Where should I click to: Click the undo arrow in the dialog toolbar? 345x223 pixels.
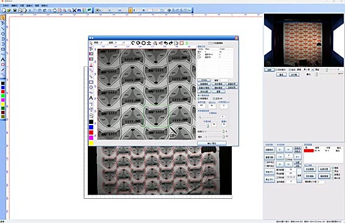point(166,43)
